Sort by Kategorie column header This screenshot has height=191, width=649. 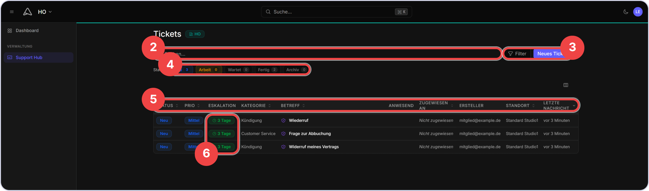click(256, 106)
